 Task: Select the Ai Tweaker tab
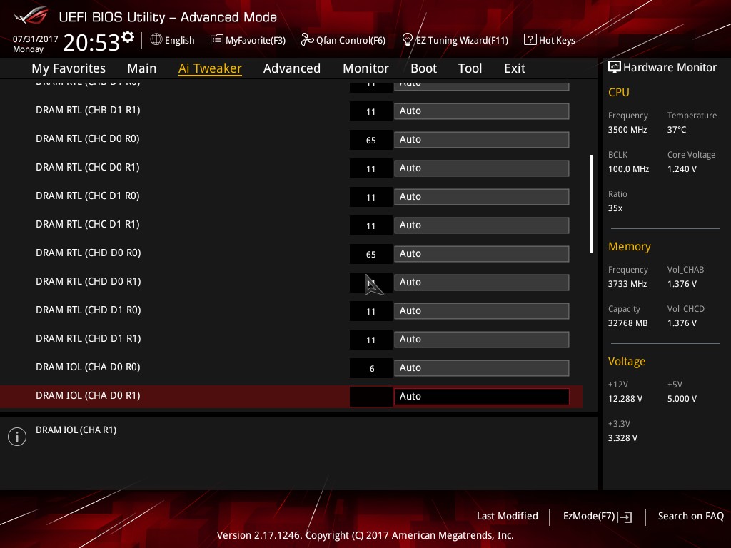click(210, 68)
